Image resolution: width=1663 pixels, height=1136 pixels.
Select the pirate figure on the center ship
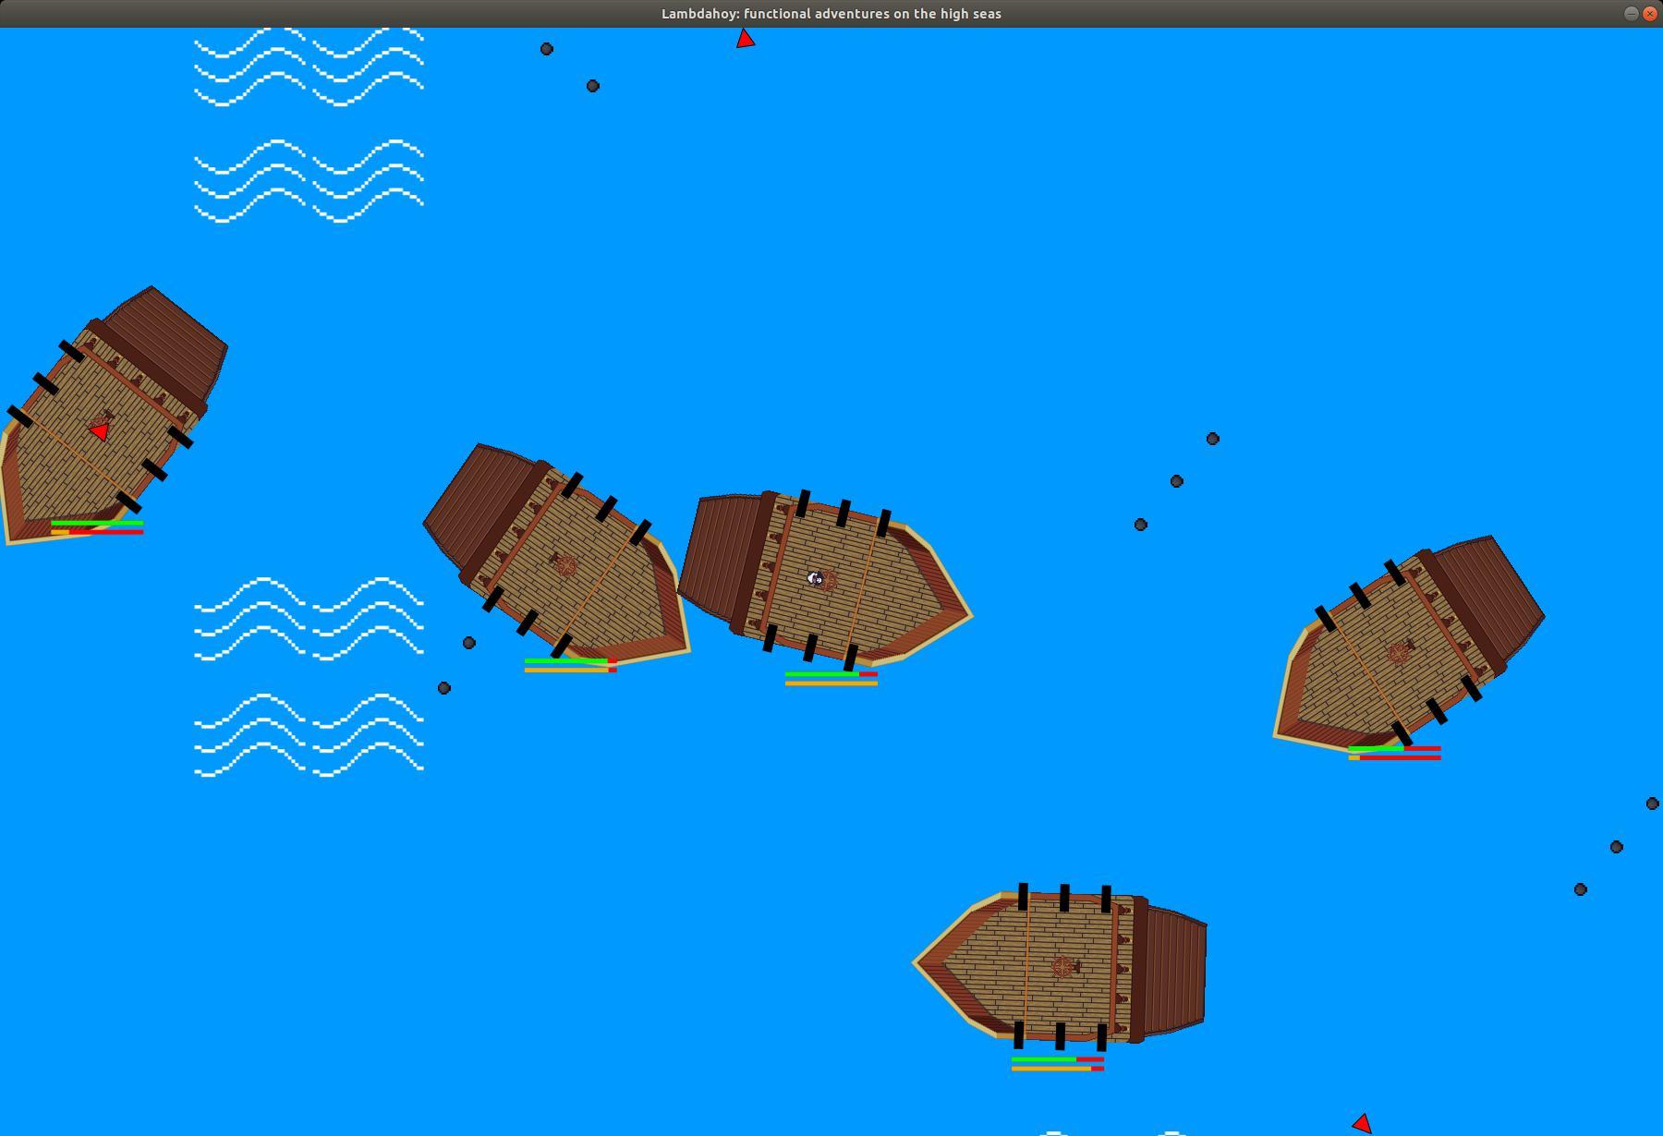point(815,578)
